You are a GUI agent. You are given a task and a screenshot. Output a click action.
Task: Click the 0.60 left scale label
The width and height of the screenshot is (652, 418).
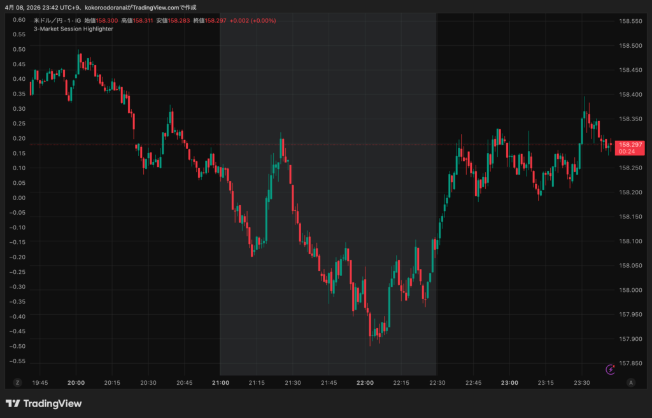(x=19, y=19)
